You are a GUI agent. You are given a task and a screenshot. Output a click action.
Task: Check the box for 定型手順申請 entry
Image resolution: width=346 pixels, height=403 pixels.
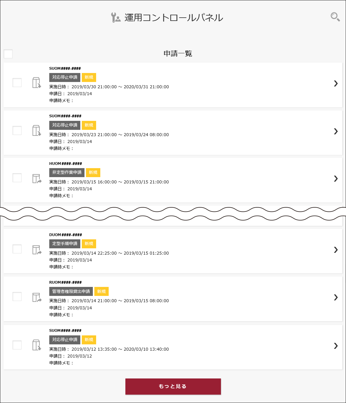coord(17,249)
